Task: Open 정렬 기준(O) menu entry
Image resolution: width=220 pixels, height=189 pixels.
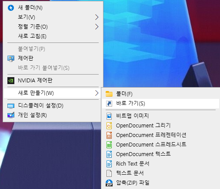Action: [53, 27]
